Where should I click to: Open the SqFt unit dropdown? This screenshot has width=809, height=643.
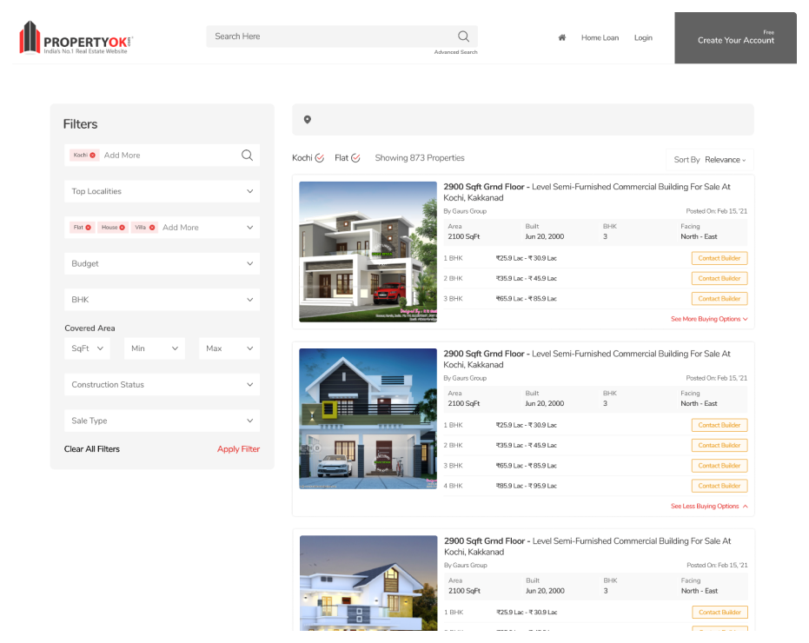[x=87, y=348]
